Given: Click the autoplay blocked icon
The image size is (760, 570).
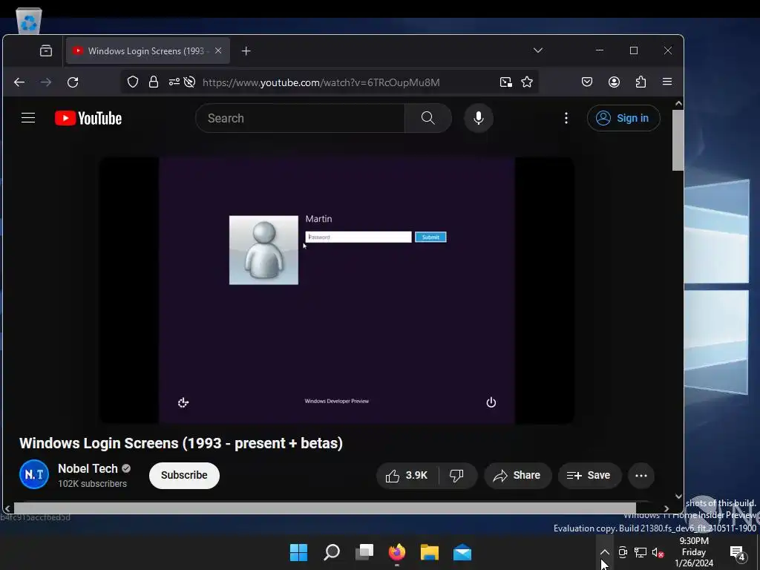Looking at the screenshot, I should pyautogui.click(x=189, y=82).
